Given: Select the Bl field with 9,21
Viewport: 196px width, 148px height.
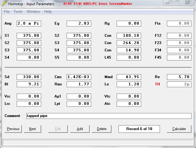Looking at the screenshot, I should pyautogui.click(x=29, y=84).
